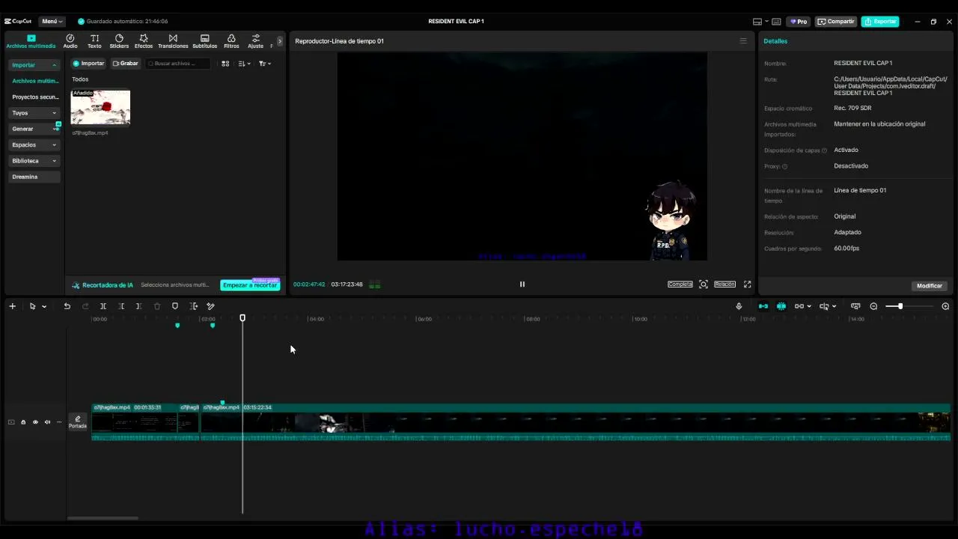Open Dreamina in the sidebar
The height and width of the screenshot is (539, 958).
pyautogui.click(x=34, y=177)
